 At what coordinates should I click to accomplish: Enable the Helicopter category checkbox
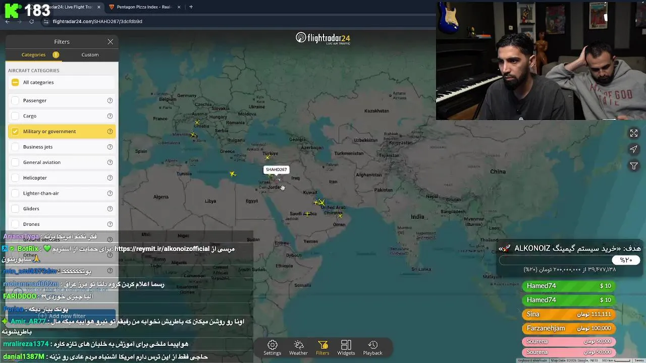[15, 178]
